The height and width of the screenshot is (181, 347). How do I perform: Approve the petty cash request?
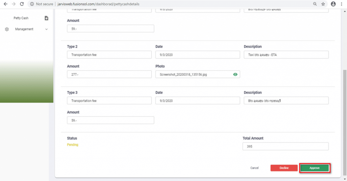[314, 168]
